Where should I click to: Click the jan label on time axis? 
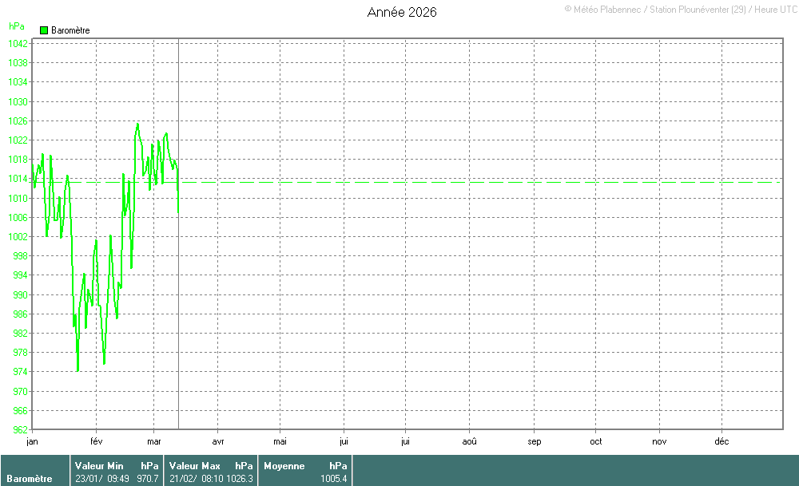click(32, 441)
